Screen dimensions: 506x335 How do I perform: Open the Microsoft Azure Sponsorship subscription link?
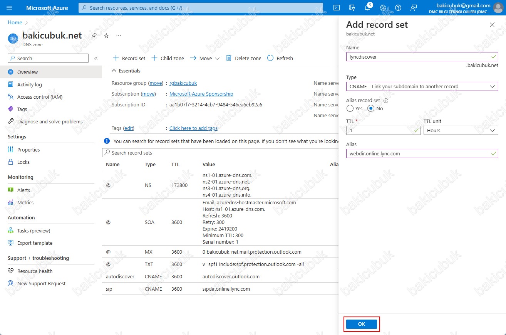[x=201, y=94]
